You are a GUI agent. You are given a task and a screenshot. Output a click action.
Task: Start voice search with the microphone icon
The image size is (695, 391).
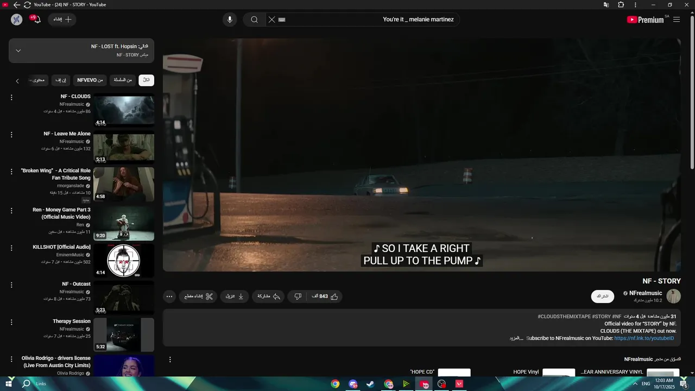230,20
